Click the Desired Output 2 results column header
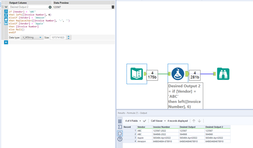This screenshot has width=253, height=148. click(x=217, y=127)
